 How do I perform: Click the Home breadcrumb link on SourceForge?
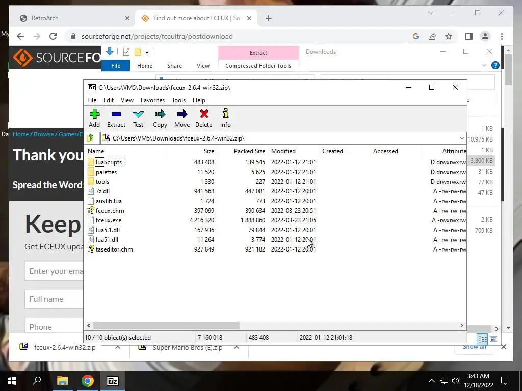[x=20, y=134]
